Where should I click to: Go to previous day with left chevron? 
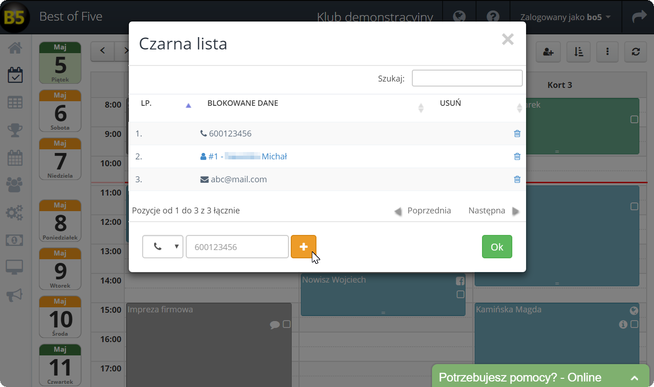tap(103, 51)
